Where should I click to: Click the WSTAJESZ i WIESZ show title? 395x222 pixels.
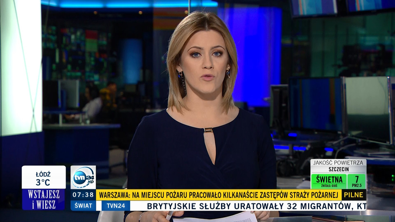point(43,199)
